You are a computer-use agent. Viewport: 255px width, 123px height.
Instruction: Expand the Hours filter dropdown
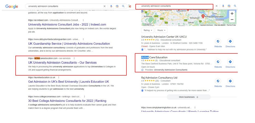click(x=161, y=30)
